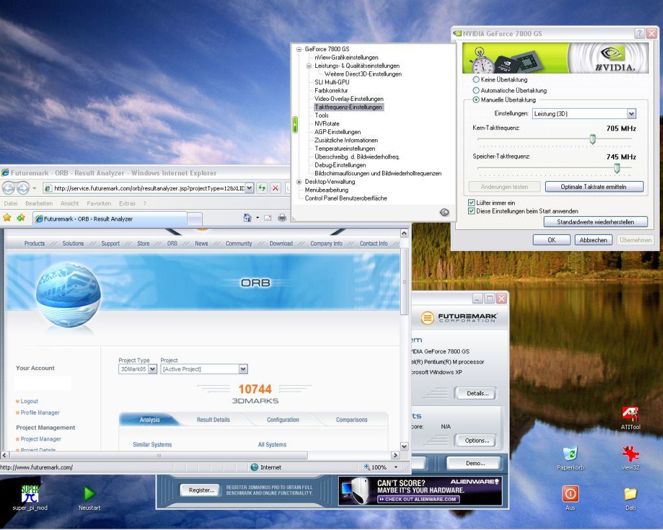This screenshot has height=530, width=663.
Task: Switch to the Configuration tab
Action: point(283,420)
